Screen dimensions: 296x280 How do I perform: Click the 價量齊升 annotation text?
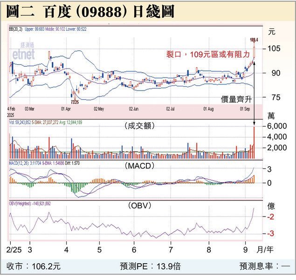pos(236,99)
